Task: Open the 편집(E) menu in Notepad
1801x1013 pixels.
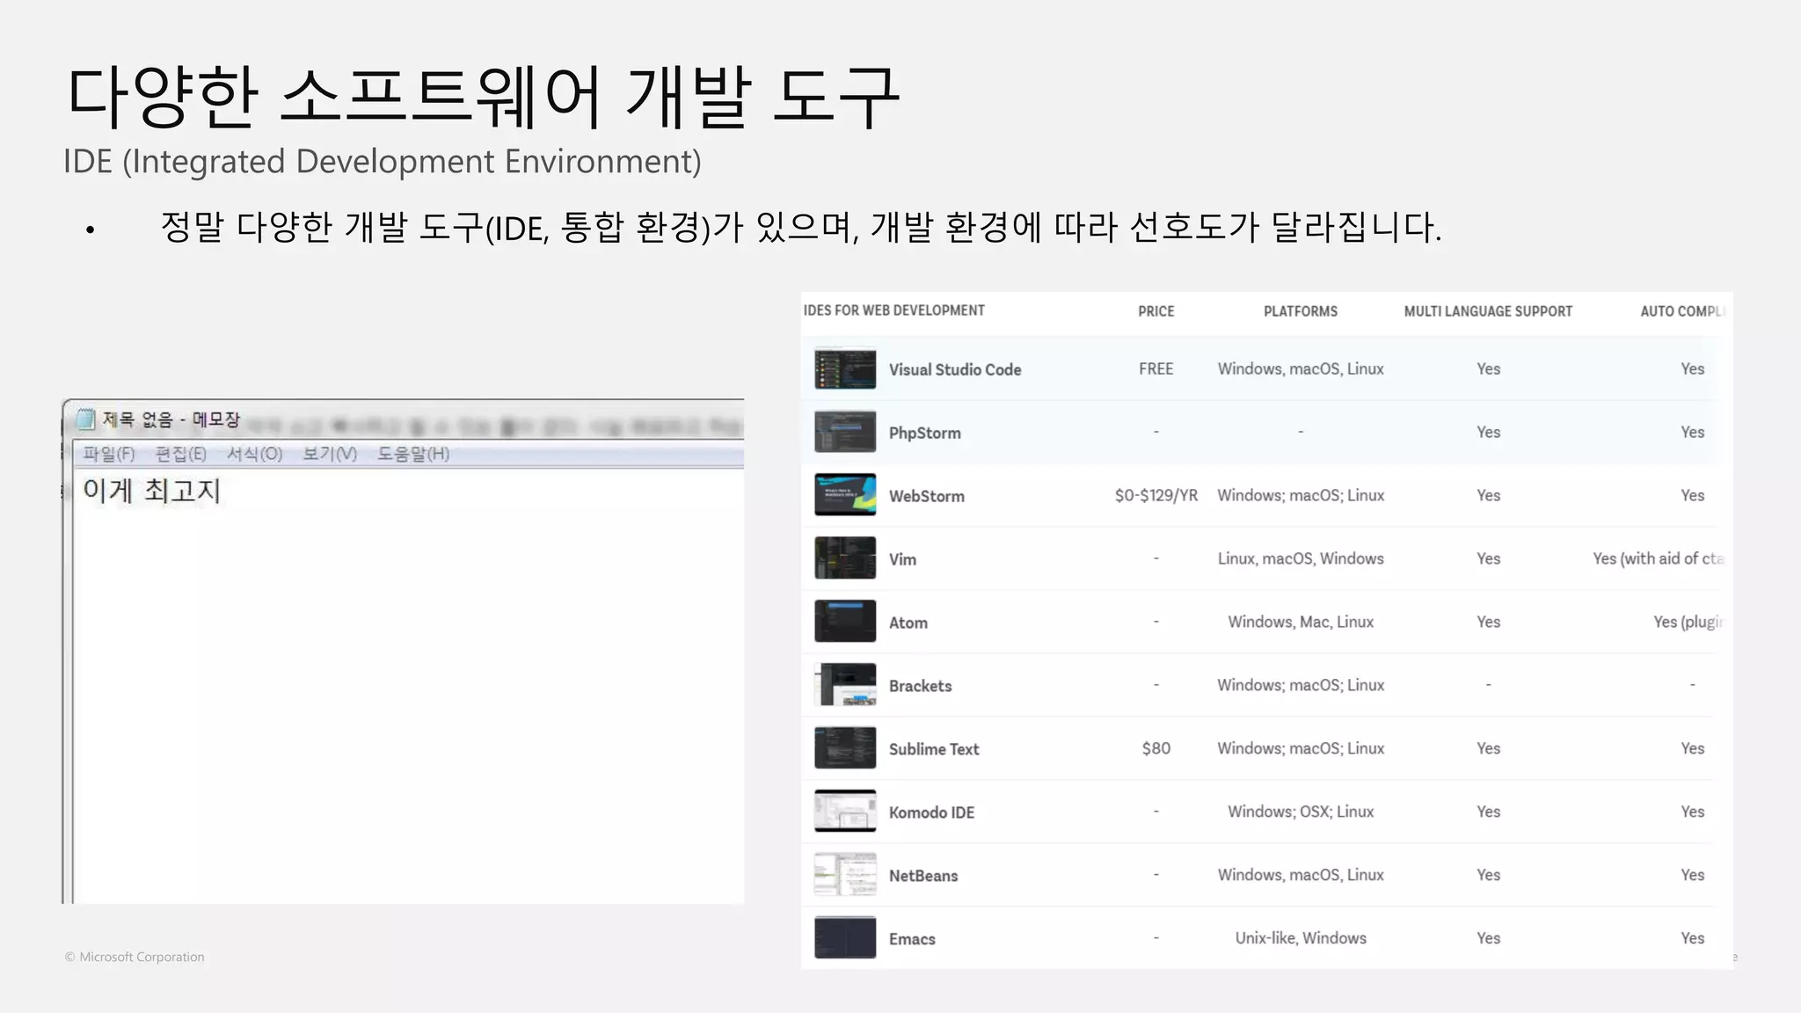Action: (x=180, y=454)
